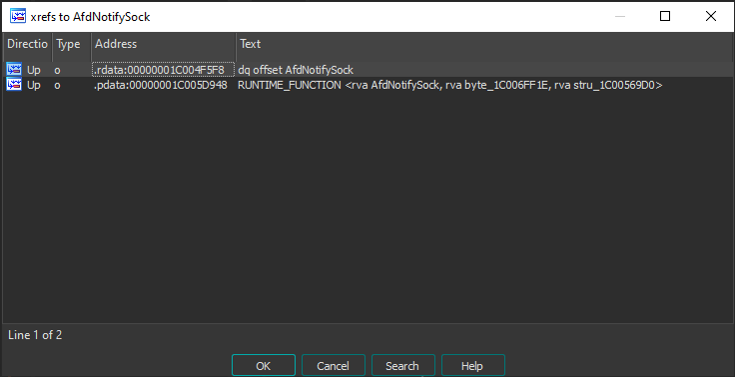Image resolution: width=735 pixels, height=377 pixels.
Task: Select the xref icon of the .pdata row
Action: click(14, 85)
